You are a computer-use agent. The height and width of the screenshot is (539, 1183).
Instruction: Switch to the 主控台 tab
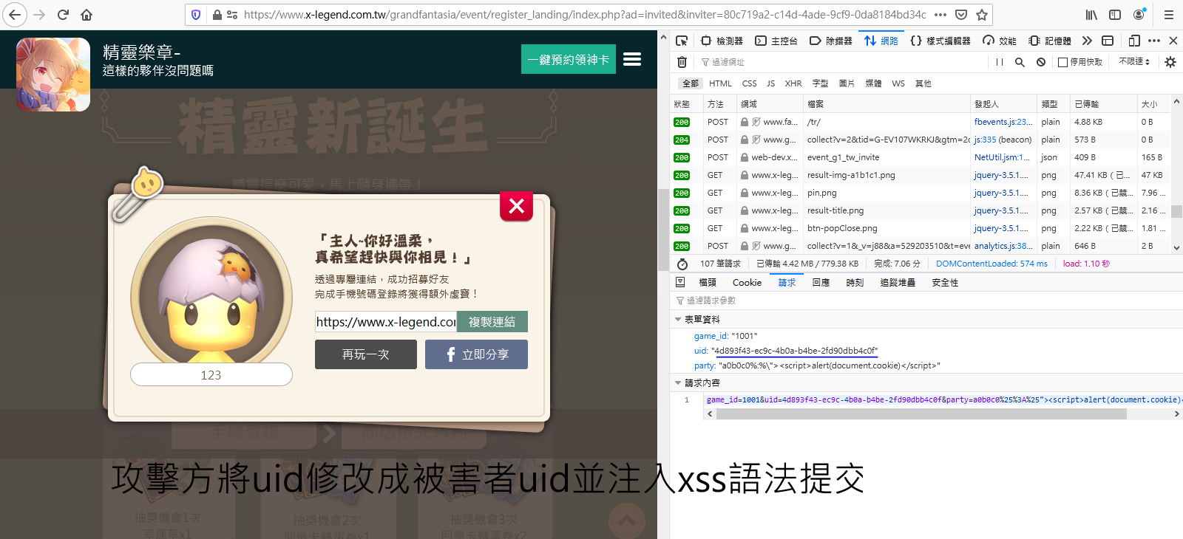click(776, 41)
